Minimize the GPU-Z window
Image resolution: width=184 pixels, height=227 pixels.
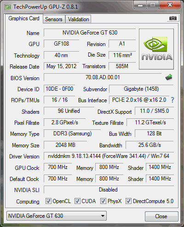click(x=140, y=5)
